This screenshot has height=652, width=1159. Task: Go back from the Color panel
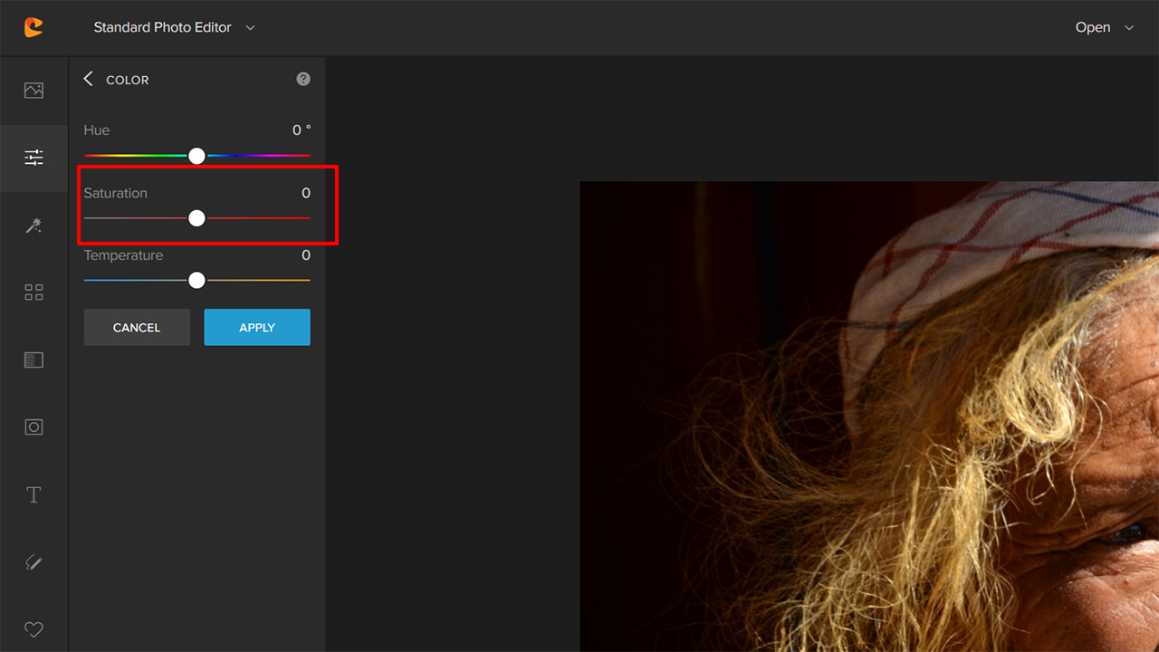tap(88, 79)
